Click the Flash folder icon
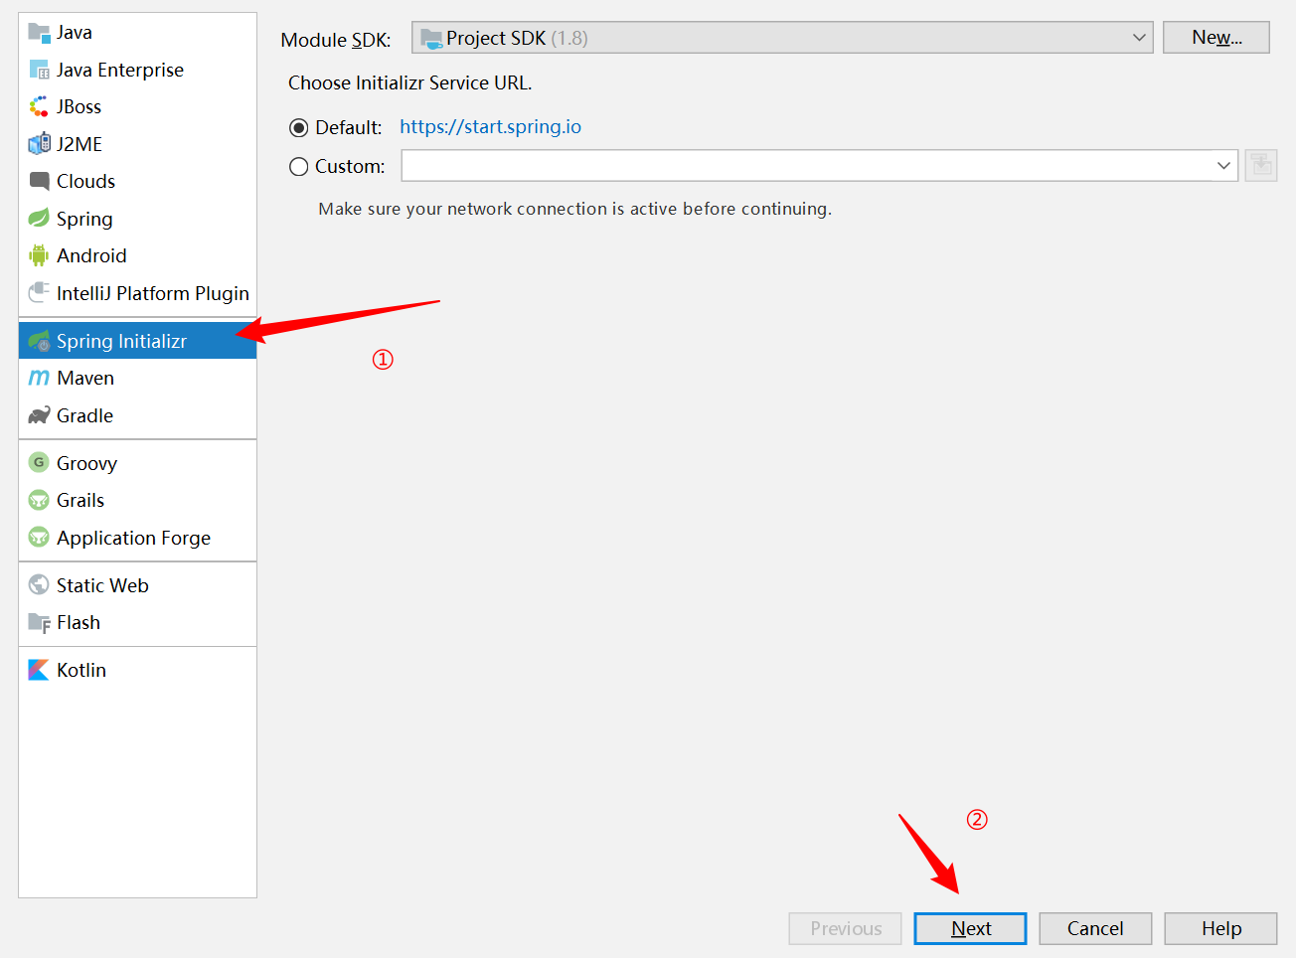 [39, 623]
